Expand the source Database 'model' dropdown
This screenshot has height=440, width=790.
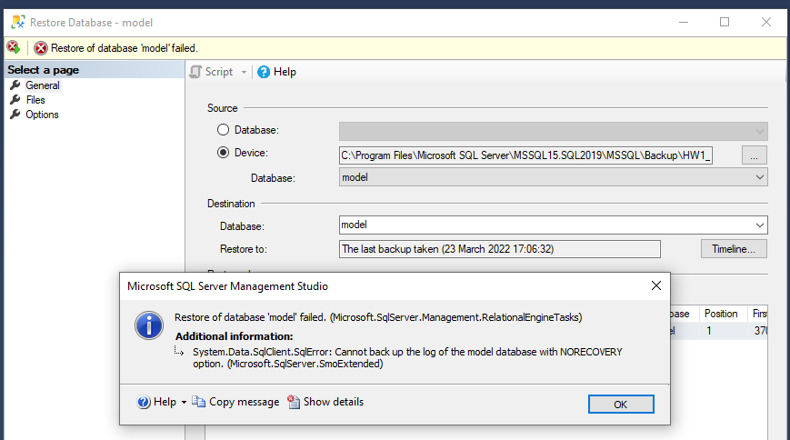[x=760, y=177]
